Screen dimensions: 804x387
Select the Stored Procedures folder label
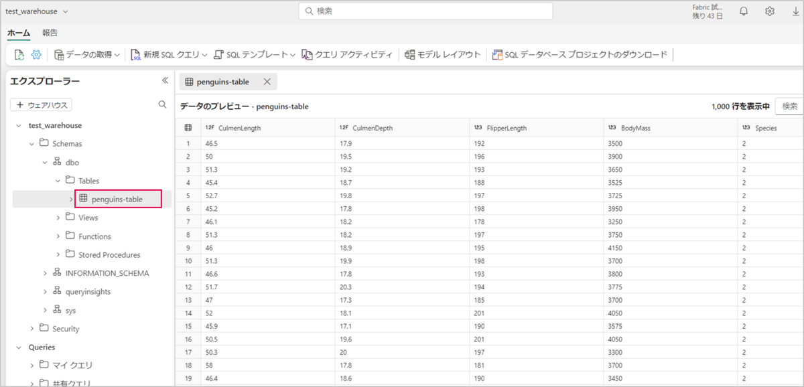click(x=109, y=254)
